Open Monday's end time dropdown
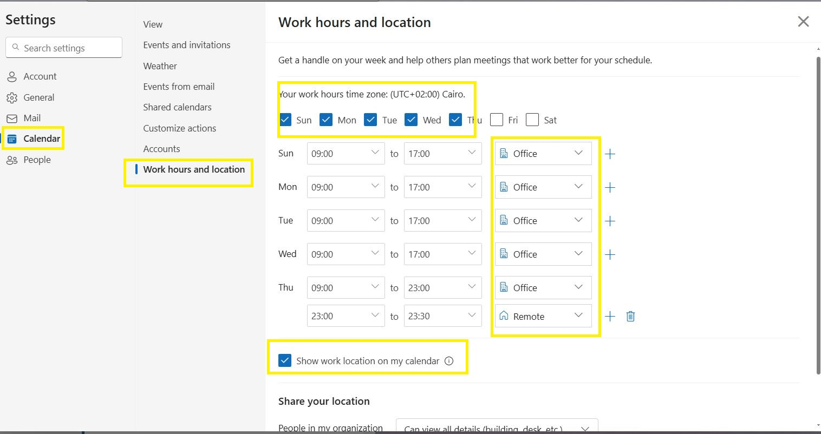Viewport: 821px width, 434px height. click(442, 187)
